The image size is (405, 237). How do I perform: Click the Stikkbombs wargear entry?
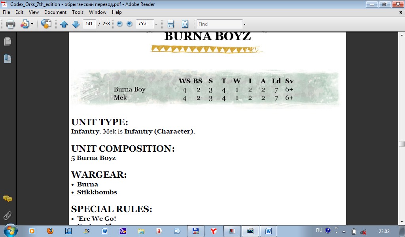click(x=97, y=192)
